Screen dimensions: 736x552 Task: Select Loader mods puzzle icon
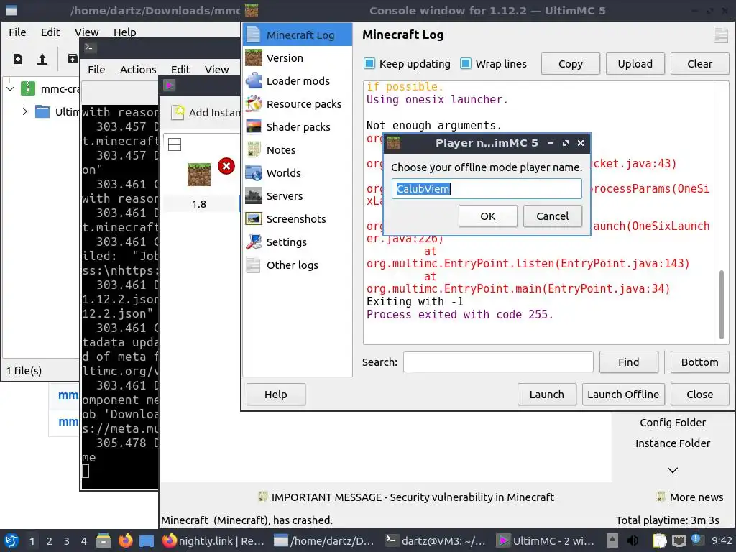[254, 80]
